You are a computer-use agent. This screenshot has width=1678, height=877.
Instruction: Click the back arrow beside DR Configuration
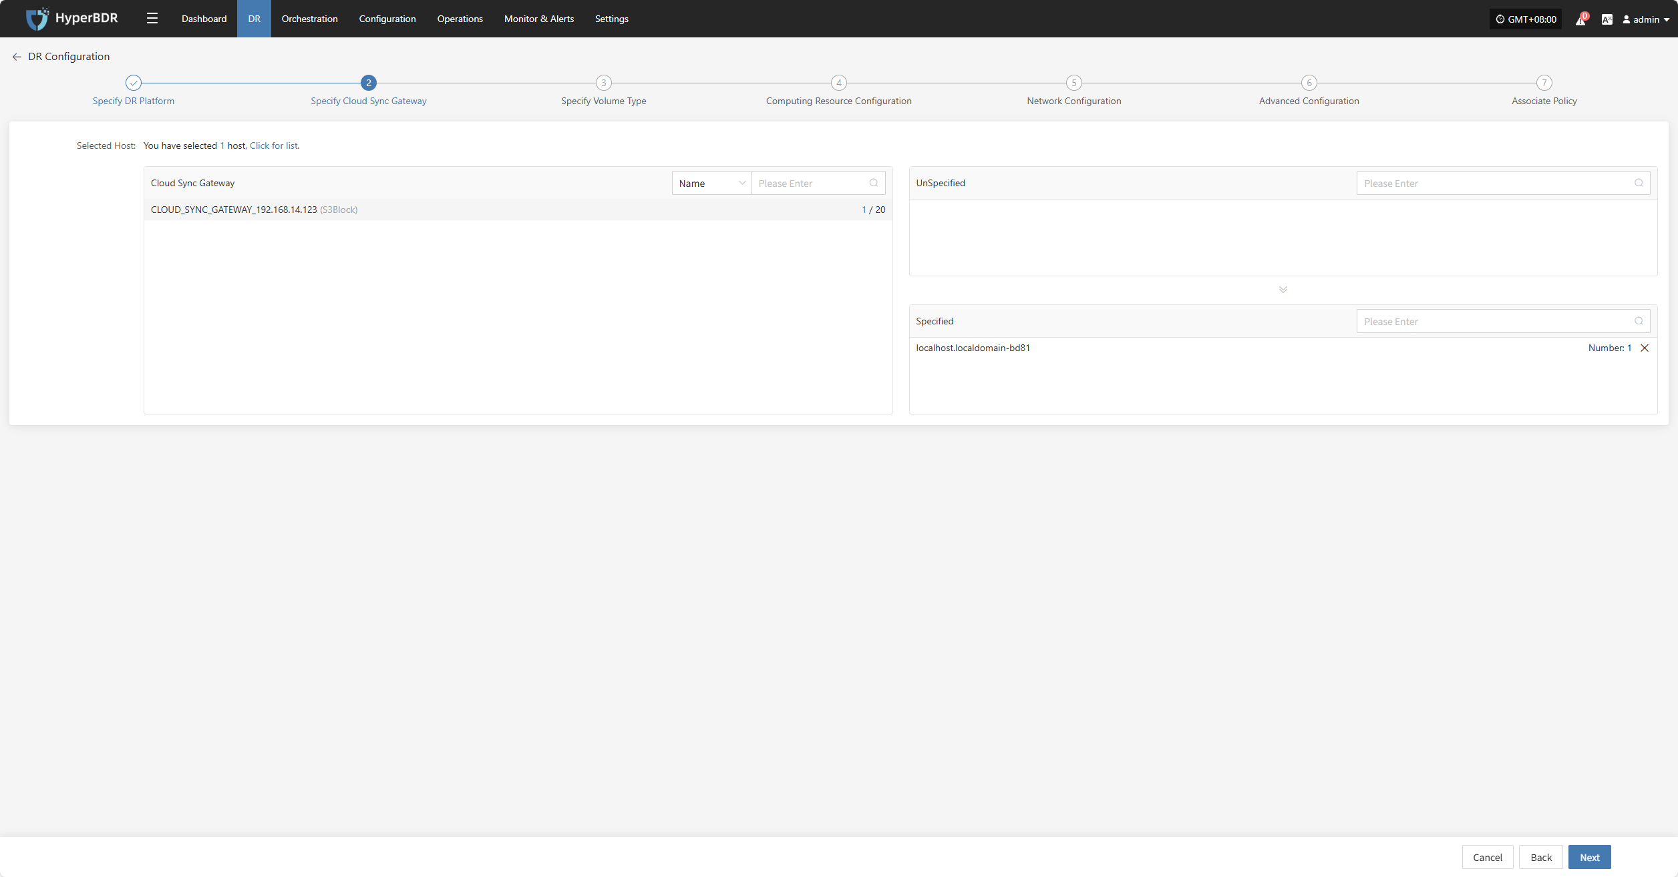coord(17,57)
